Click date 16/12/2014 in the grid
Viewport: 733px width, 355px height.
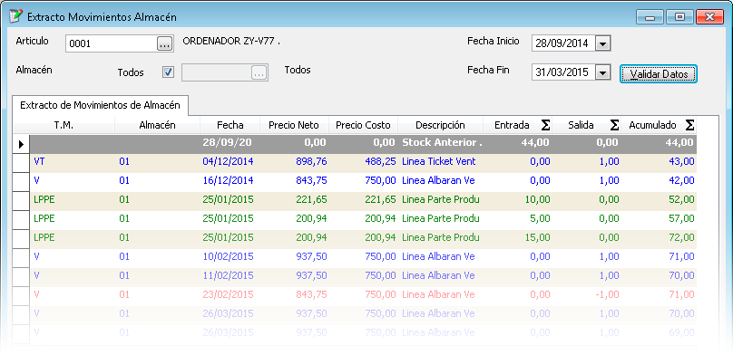[x=228, y=180]
